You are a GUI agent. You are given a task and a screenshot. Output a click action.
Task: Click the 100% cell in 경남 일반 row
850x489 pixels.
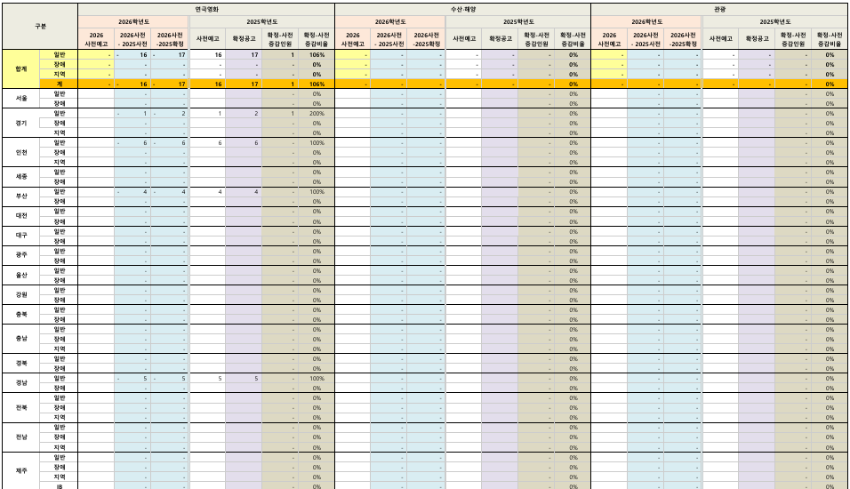(317, 379)
